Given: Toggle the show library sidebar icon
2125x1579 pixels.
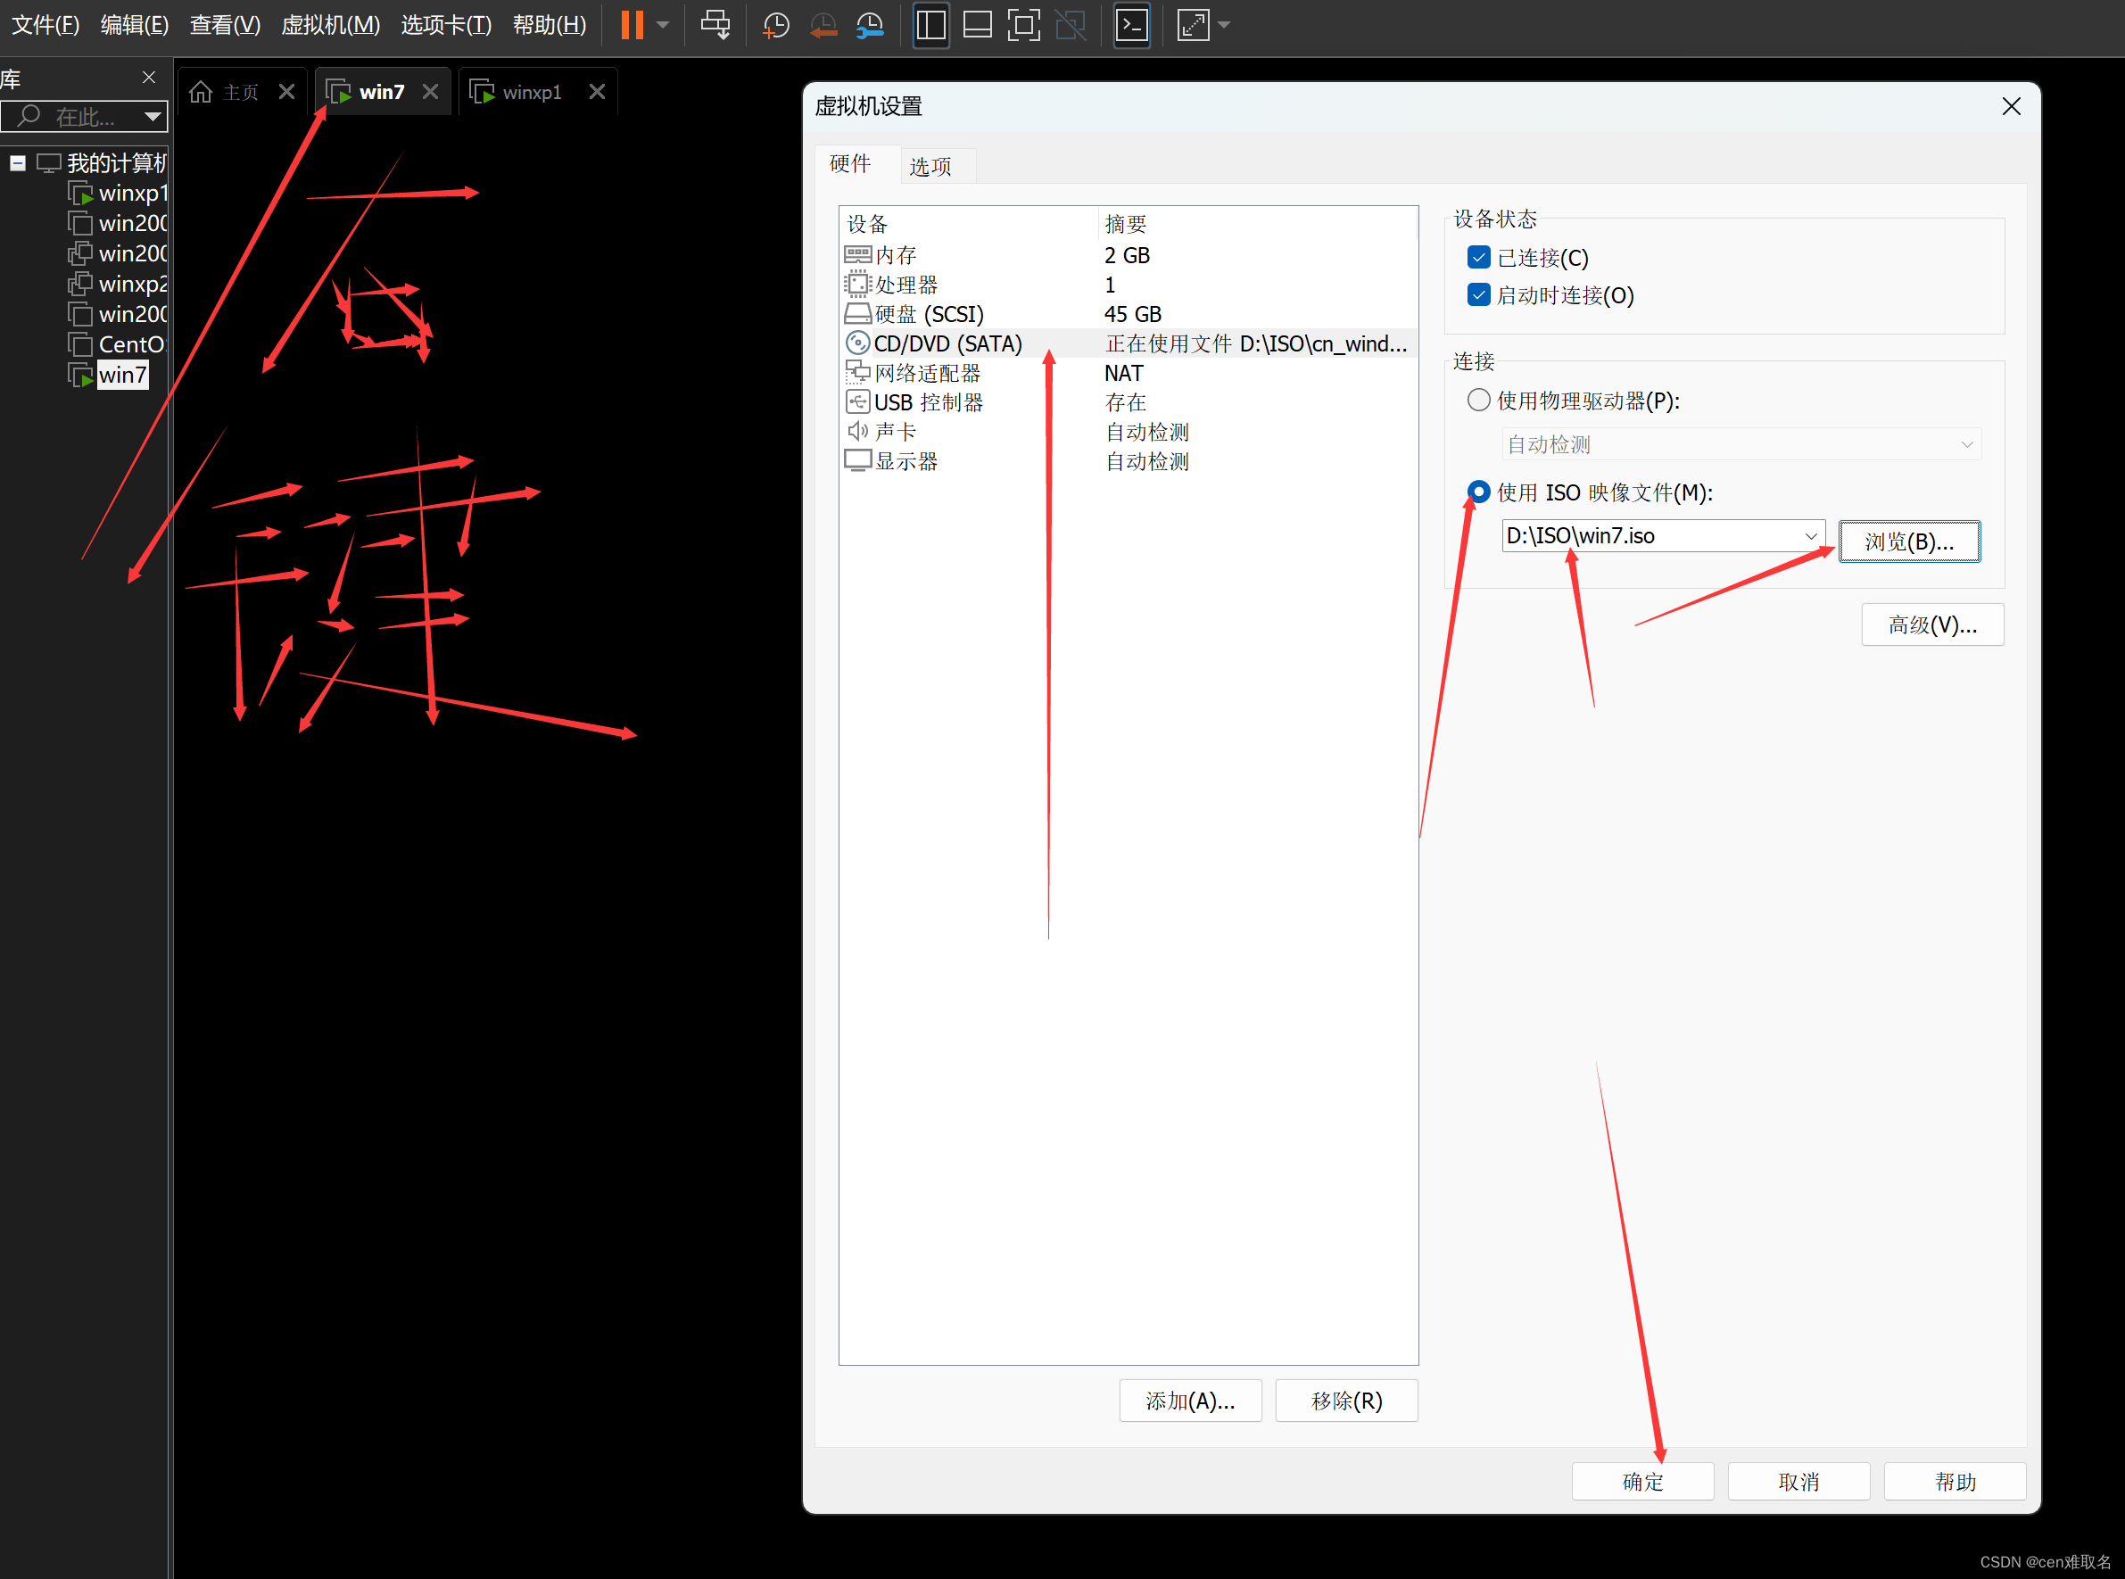Looking at the screenshot, I should [x=931, y=25].
